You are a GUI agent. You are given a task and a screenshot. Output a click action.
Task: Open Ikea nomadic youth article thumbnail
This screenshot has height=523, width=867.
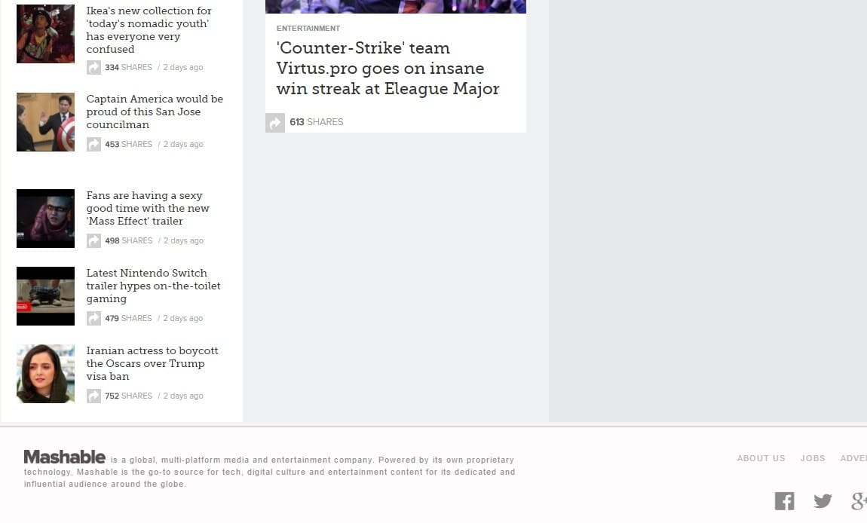pos(45,34)
